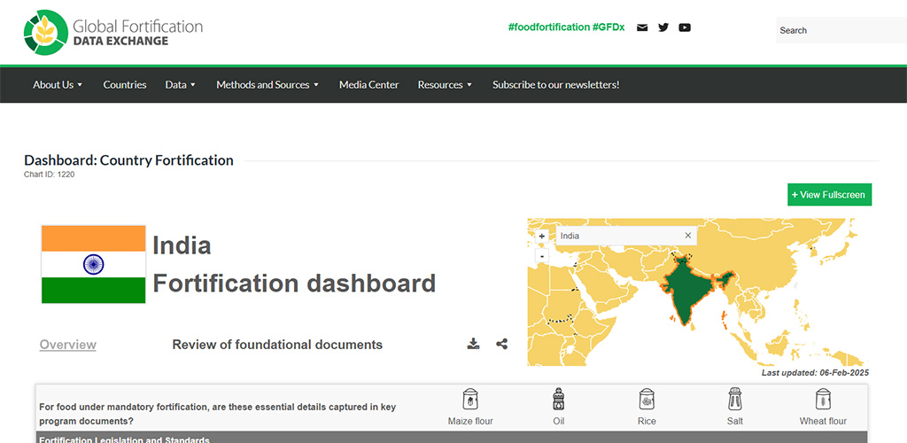Open Subscribe to our newsletters link
Image resolution: width=907 pixels, height=443 pixels.
[x=556, y=84]
